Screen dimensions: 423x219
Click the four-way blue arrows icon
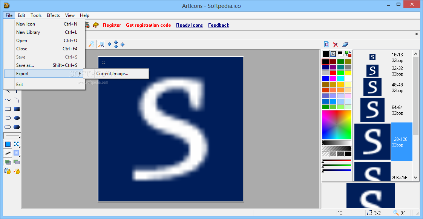(116, 44)
